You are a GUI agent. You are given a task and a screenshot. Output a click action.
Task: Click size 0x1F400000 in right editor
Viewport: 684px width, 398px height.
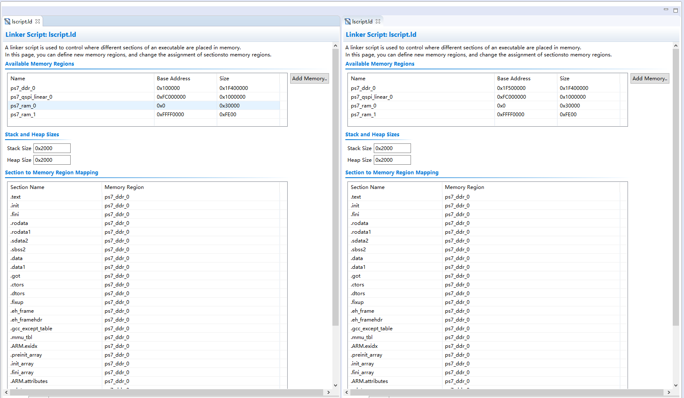click(574, 88)
